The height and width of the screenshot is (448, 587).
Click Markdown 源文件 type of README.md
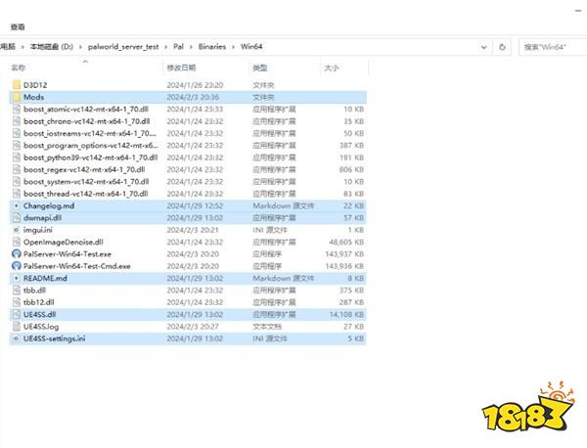click(284, 278)
